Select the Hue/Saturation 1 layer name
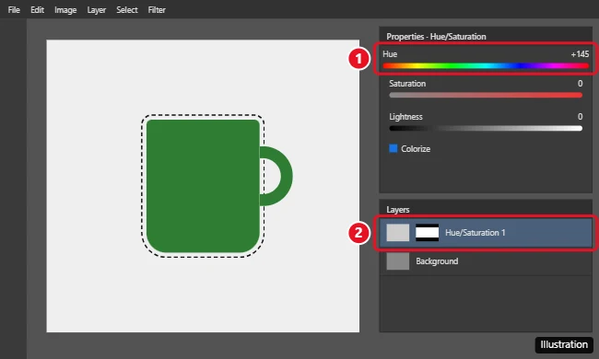This screenshot has width=599, height=359. [x=475, y=232]
